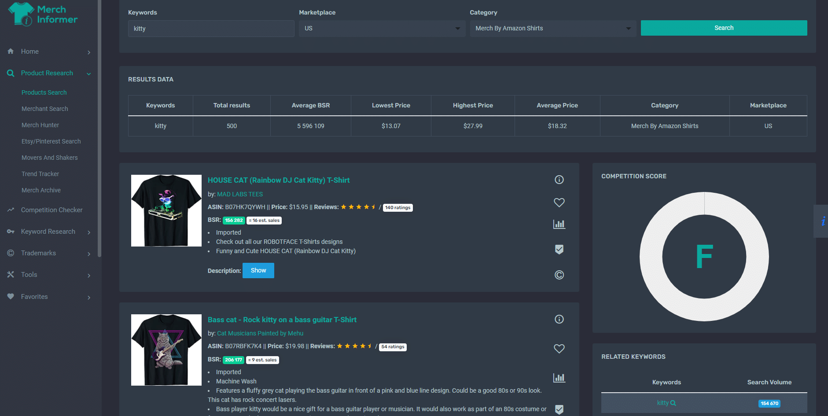Click the 206 177 BSR badge
The image size is (828, 416).
233,360
